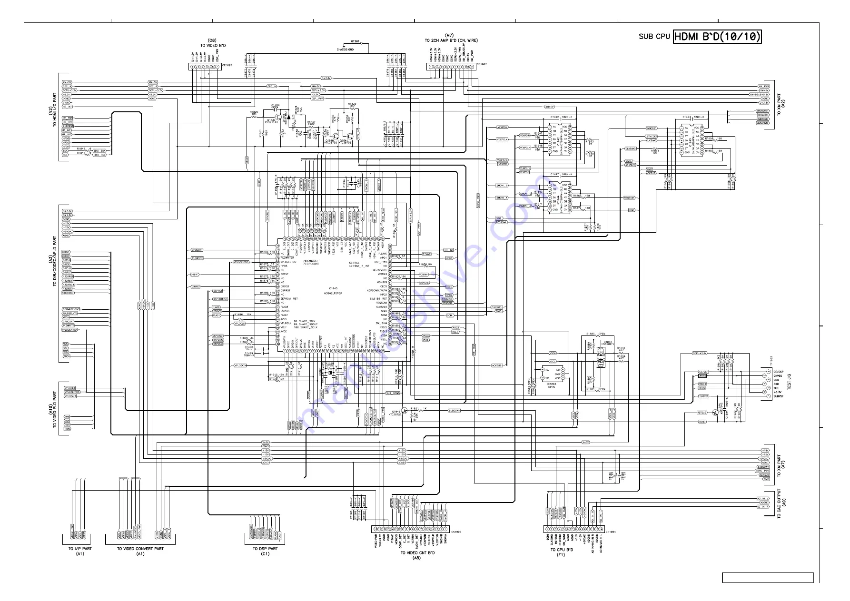Select the 'C1497' capacitor label
This screenshot has width=850, height=601.
[x=555, y=174]
